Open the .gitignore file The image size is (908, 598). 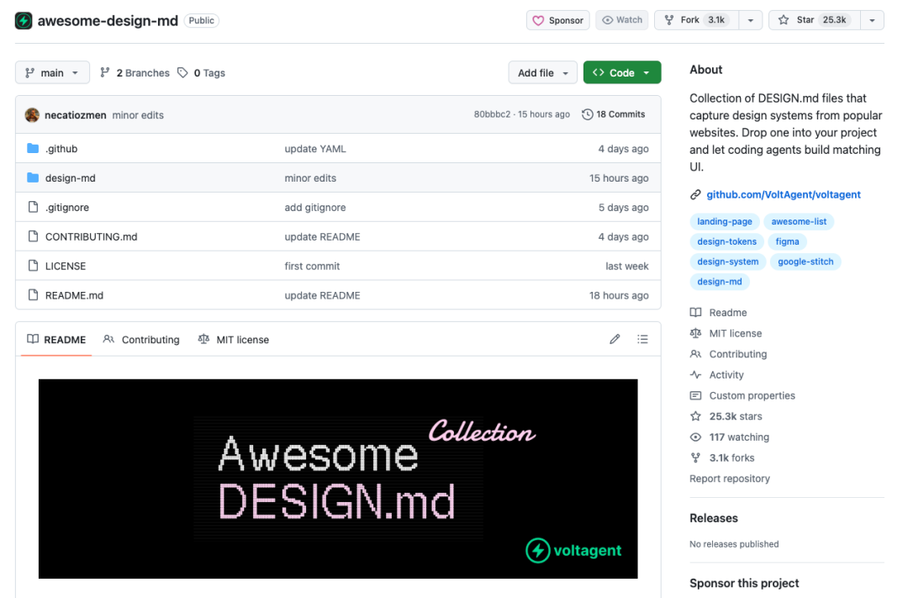(67, 208)
